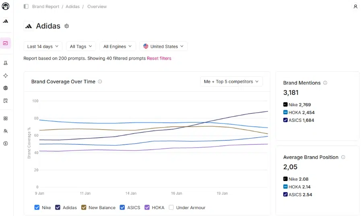Open the All Engines filter dropdown

118,47
